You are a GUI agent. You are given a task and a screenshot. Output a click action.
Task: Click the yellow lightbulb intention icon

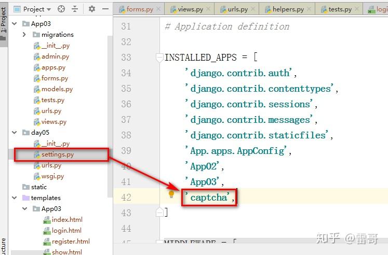point(171,194)
